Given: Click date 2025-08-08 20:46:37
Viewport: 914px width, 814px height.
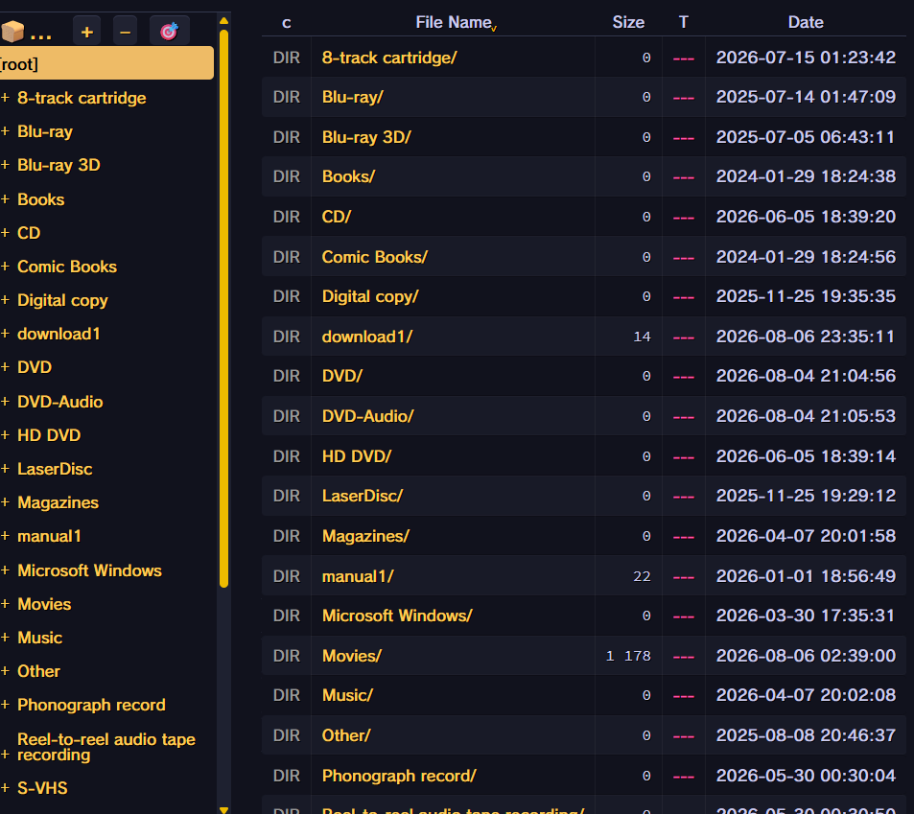Looking at the screenshot, I should coord(806,735).
